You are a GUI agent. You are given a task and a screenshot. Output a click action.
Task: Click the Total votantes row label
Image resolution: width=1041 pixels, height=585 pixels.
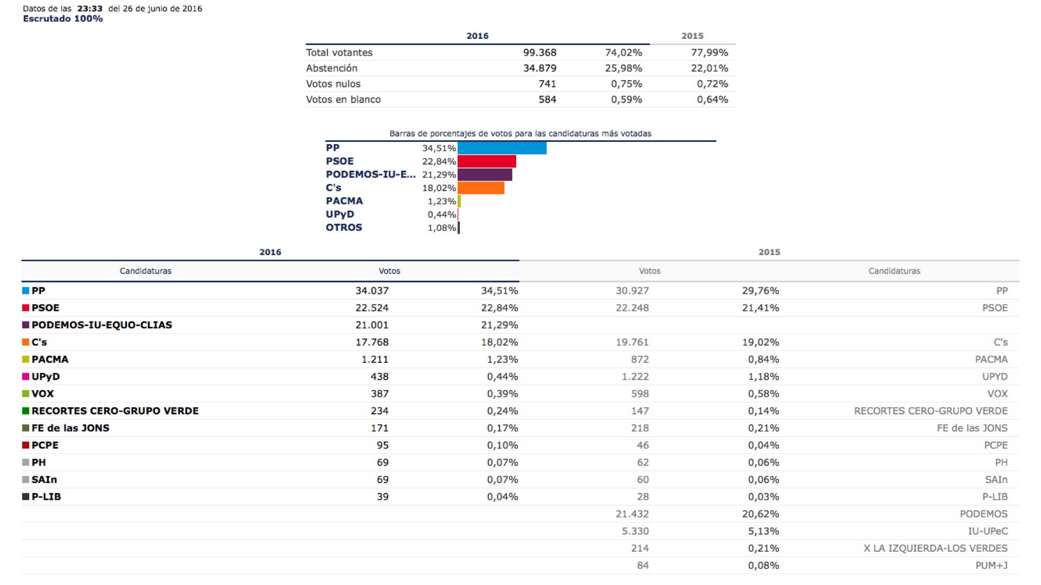coord(339,53)
